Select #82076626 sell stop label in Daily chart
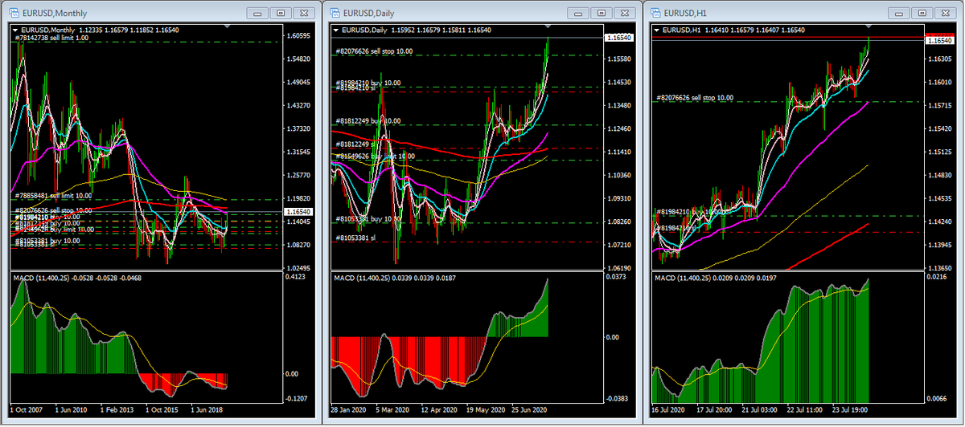This screenshot has height=427, width=965. pyautogui.click(x=374, y=51)
